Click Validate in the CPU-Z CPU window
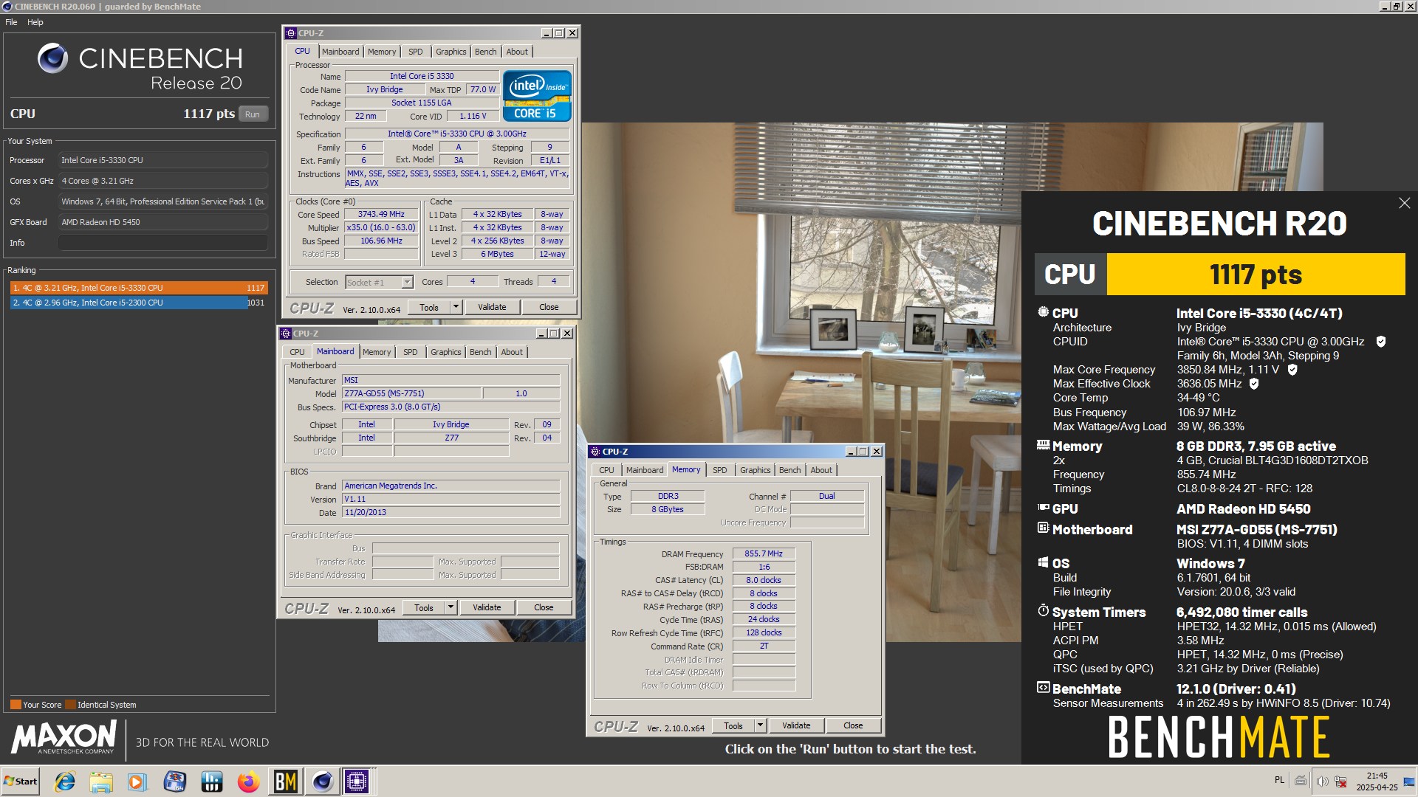Viewport: 1418px width, 797px height. pos(492,307)
